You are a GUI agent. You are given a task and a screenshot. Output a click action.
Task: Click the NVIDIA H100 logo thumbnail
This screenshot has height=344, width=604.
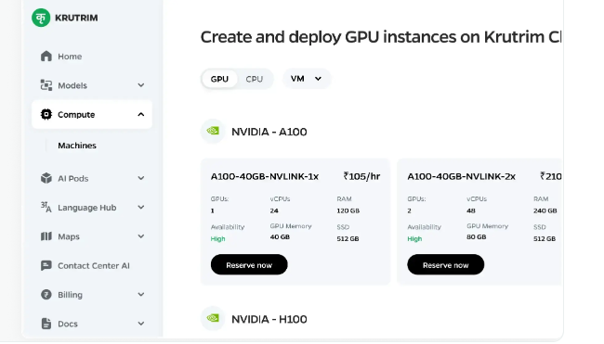click(x=213, y=319)
